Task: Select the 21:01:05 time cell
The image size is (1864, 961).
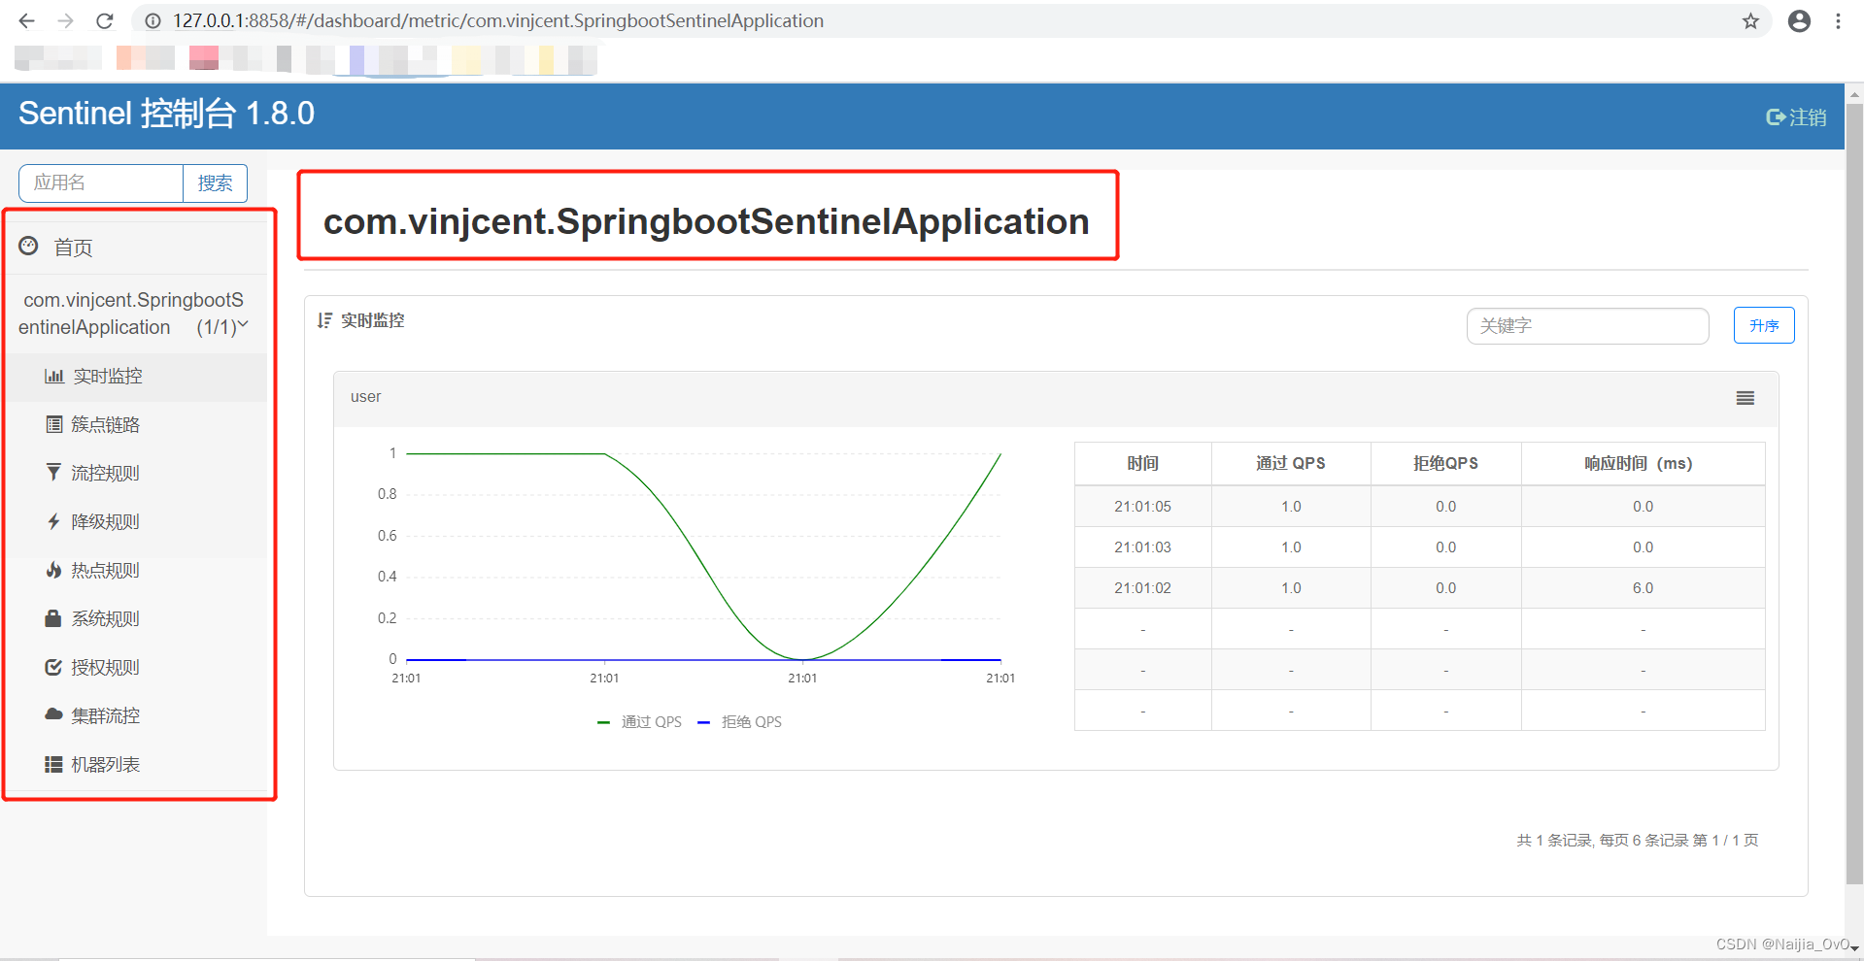Action: click(1142, 507)
